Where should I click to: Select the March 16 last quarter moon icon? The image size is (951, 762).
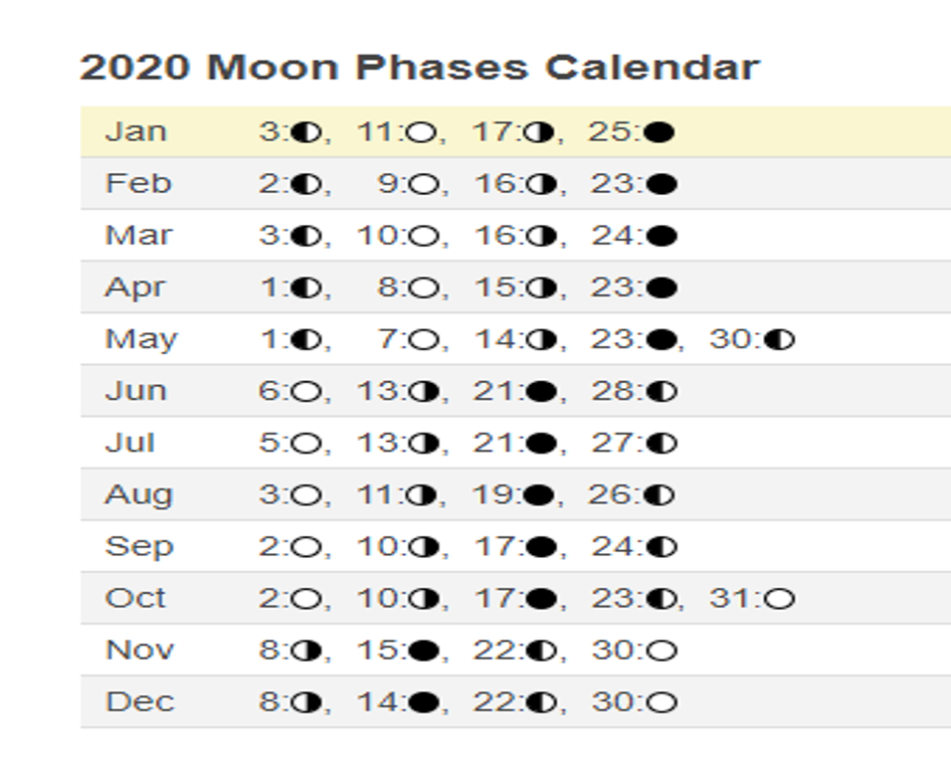point(541,236)
